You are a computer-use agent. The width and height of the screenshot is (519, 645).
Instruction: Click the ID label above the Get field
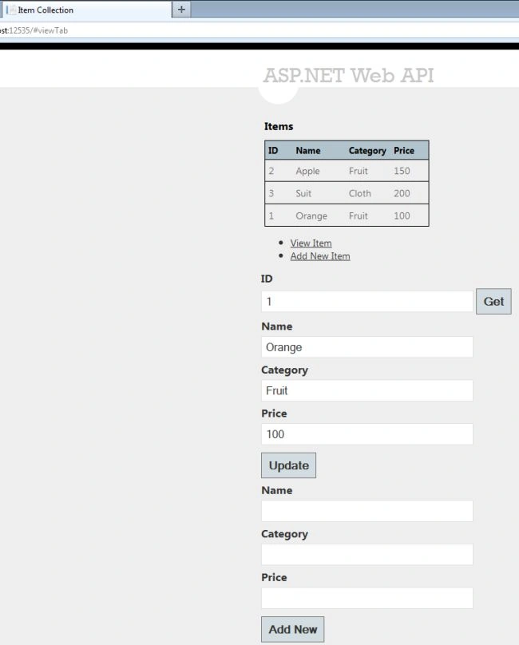point(267,279)
